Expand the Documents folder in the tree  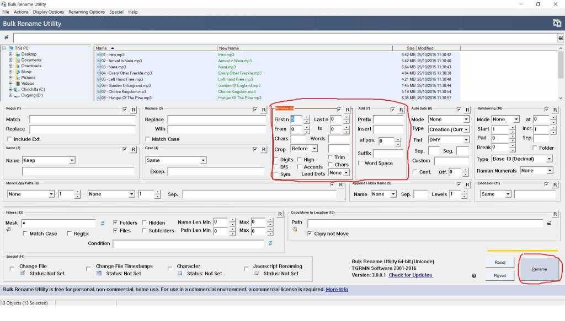click(x=10, y=60)
